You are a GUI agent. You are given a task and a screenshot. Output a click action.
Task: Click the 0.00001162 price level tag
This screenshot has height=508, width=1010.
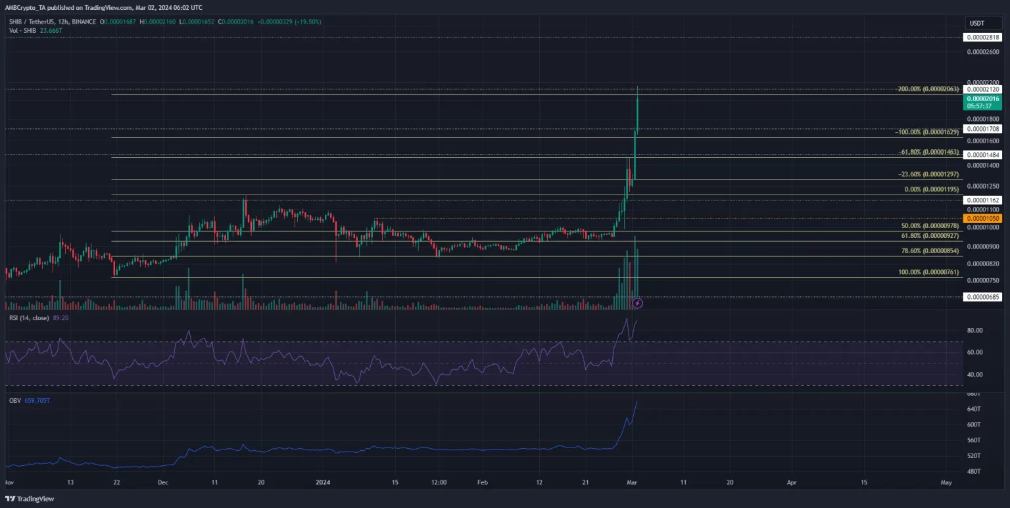[982, 200]
